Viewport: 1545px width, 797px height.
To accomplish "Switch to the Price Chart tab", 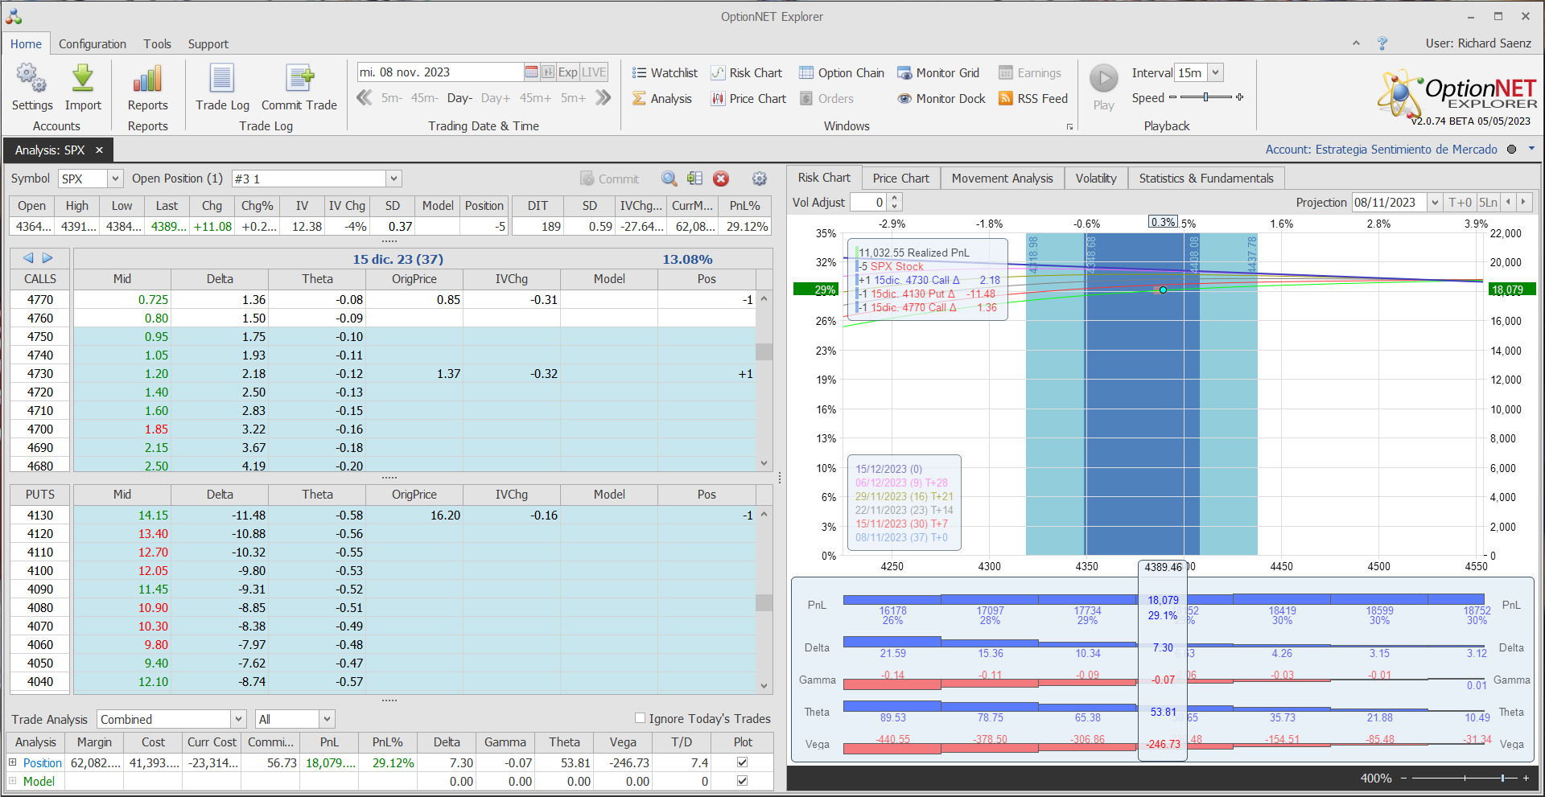I will click(900, 179).
